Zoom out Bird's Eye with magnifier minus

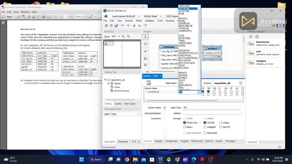click(129, 36)
